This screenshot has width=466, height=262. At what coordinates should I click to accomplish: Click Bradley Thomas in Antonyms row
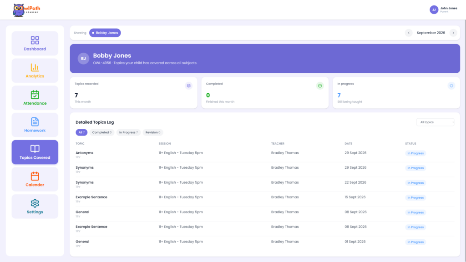coord(285,153)
